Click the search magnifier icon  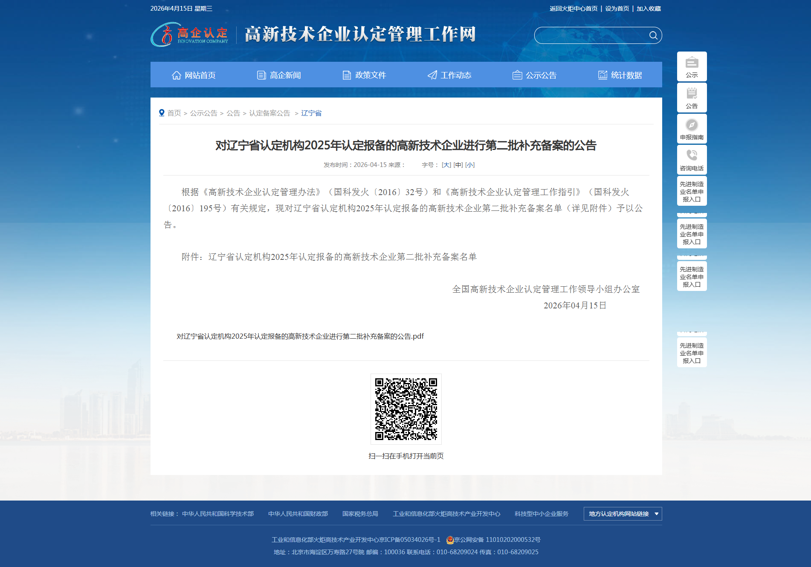(x=653, y=35)
